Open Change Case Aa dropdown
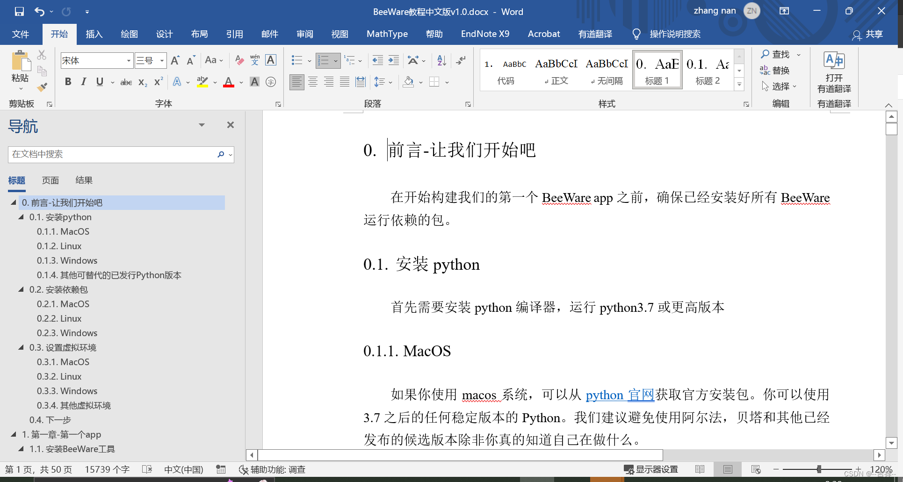Image resolution: width=903 pixels, height=482 pixels. (x=214, y=60)
